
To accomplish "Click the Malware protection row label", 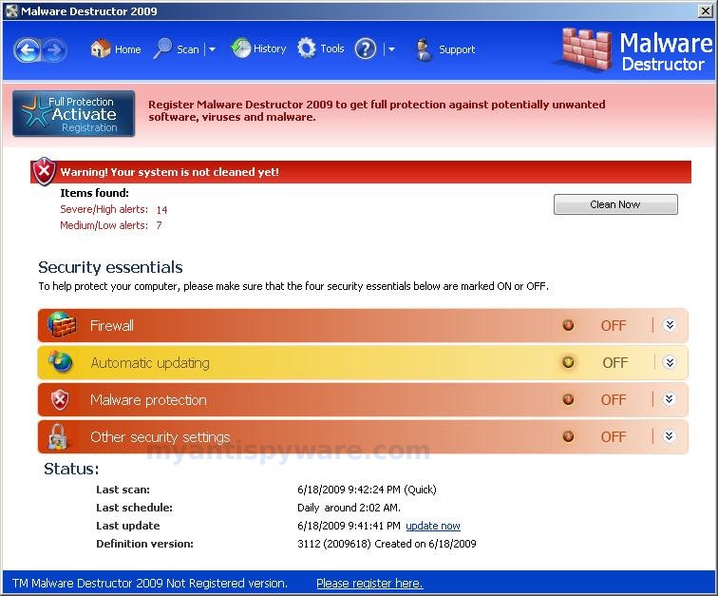I will pyautogui.click(x=148, y=400).
